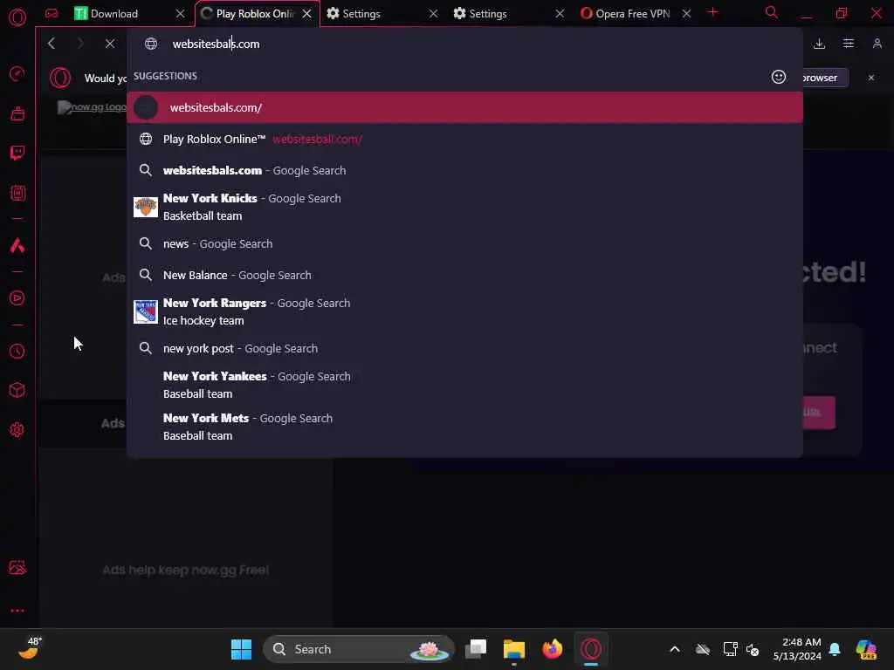The height and width of the screenshot is (670, 894).
Task: Open GX Corner gamepad icon in tab bar
Action: (52, 13)
